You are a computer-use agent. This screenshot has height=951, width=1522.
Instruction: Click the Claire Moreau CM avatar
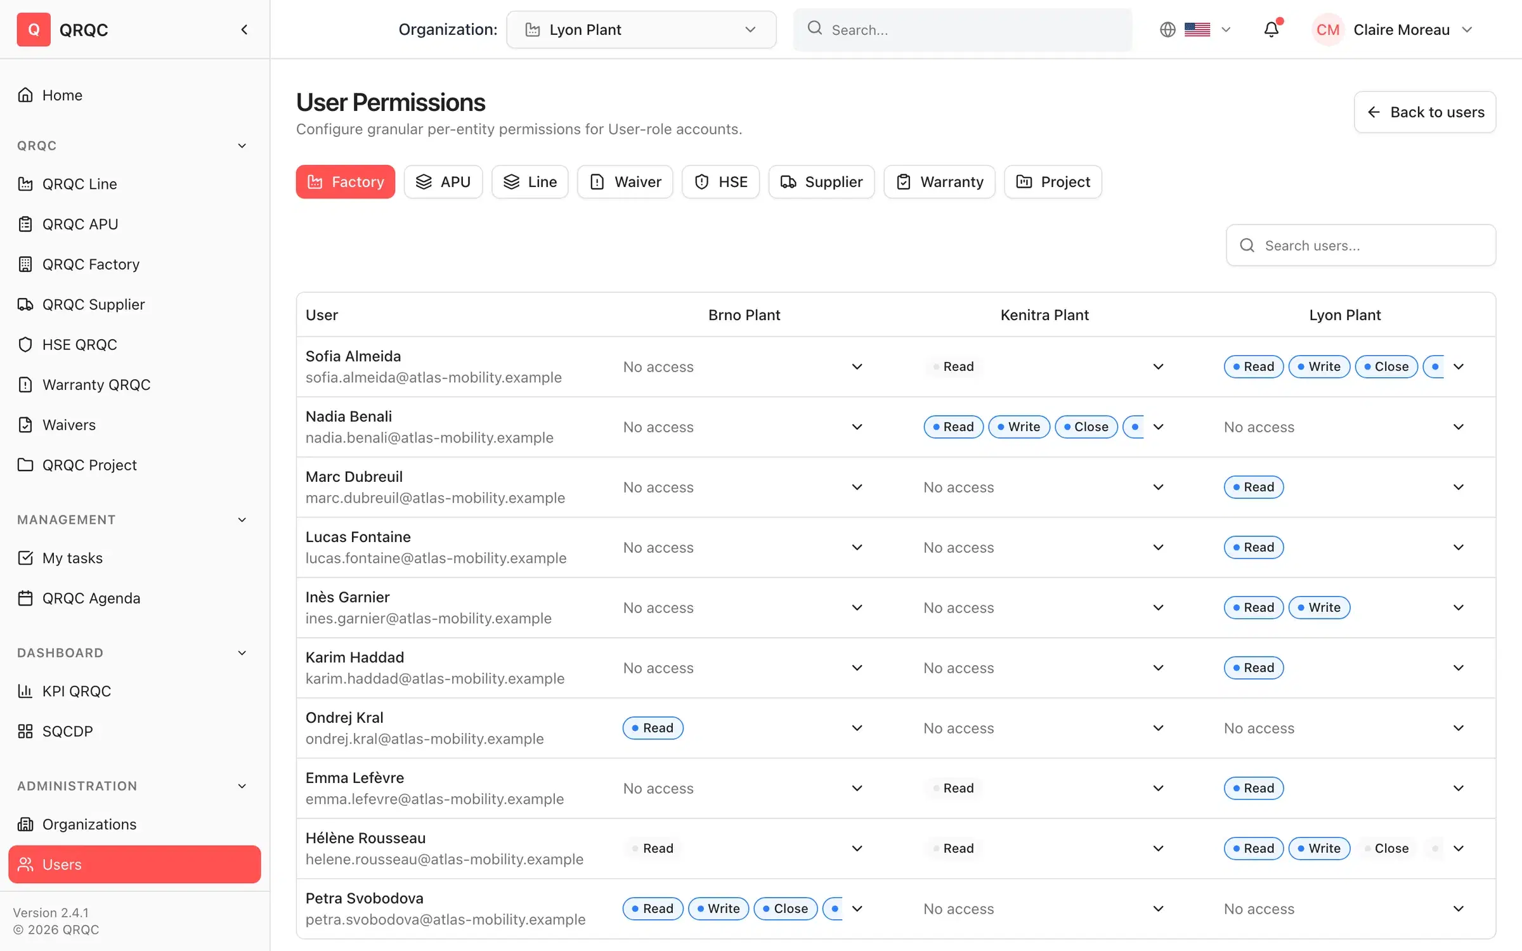1327,29
